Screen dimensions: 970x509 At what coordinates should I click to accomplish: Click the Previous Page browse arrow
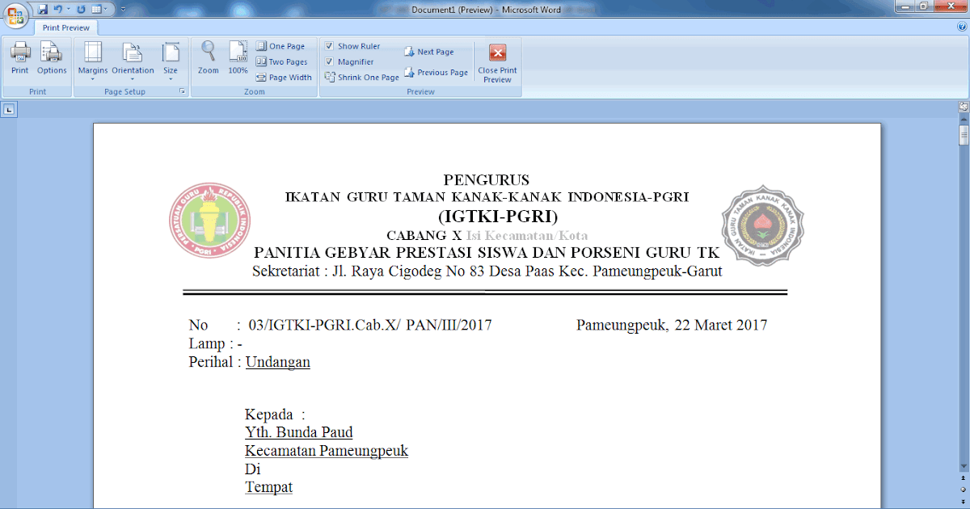(964, 479)
